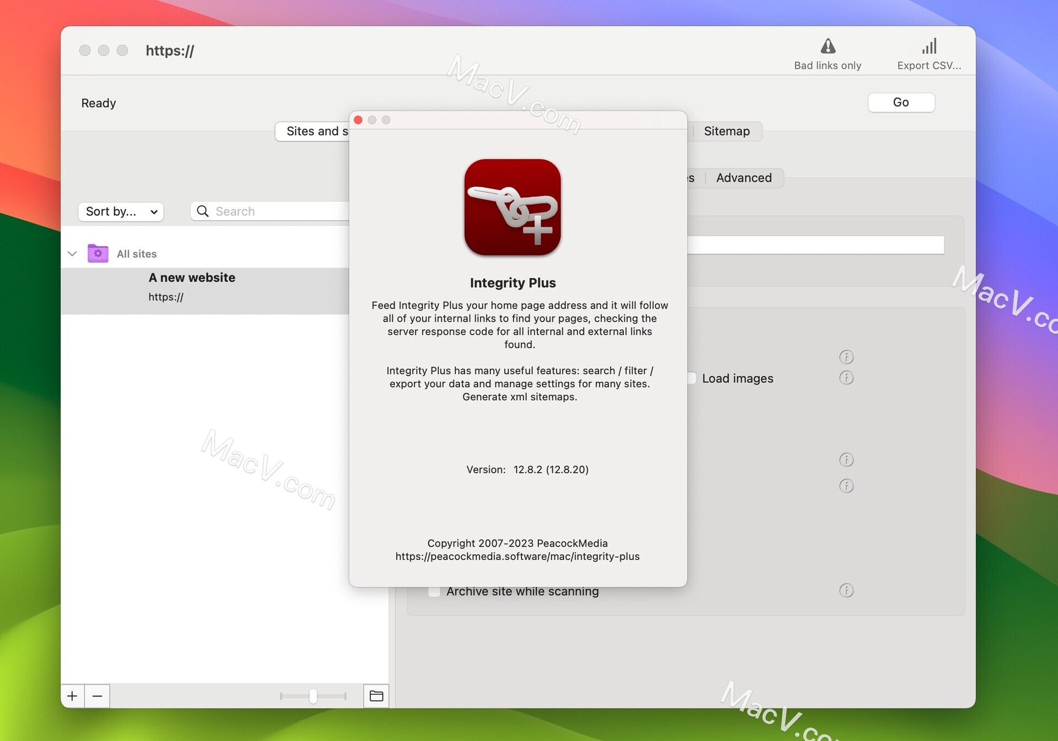Open the Advanced settings tab
This screenshot has width=1058, height=741.
743,178
